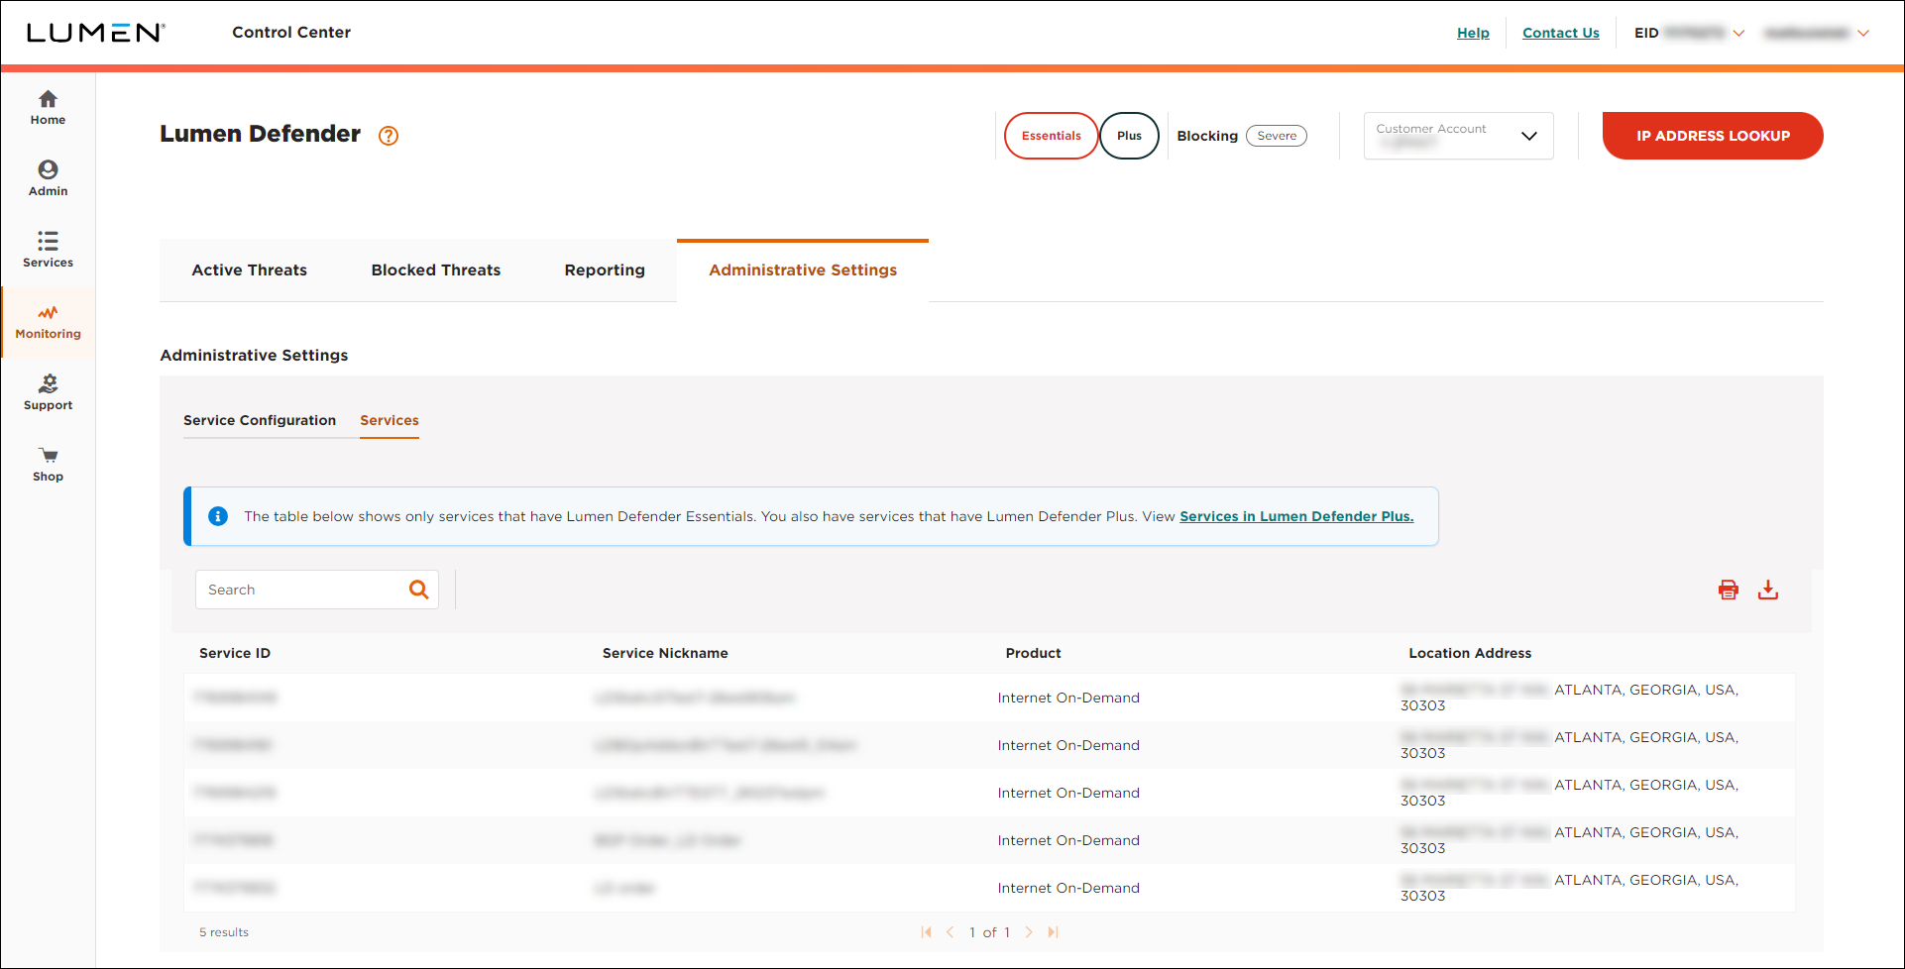Click the Service ID column header
The height and width of the screenshot is (969, 1905).
point(235,653)
